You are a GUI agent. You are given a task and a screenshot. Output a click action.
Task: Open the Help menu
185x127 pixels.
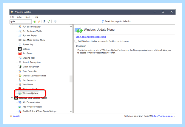pos(36,17)
